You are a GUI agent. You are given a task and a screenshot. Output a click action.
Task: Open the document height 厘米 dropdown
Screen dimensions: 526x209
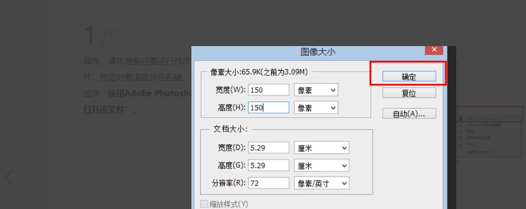coord(321,165)
